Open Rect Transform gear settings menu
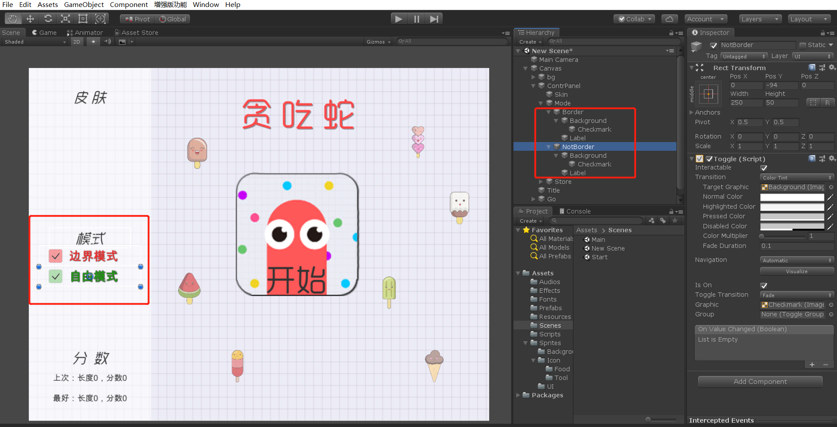This screenshot has width=837, height=427. (x=832, y=68)
